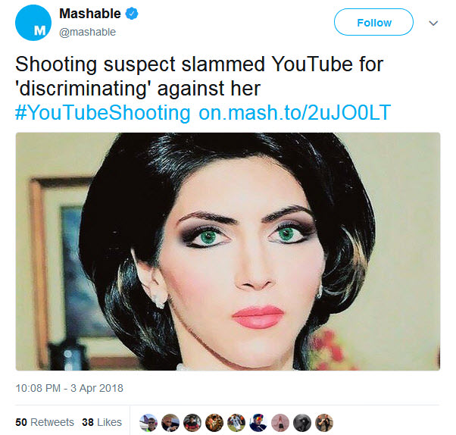This screenshot has width=456, height=435.
Task: Open liker avatar with rainbow ski goggles
Action: click(258, 423)
